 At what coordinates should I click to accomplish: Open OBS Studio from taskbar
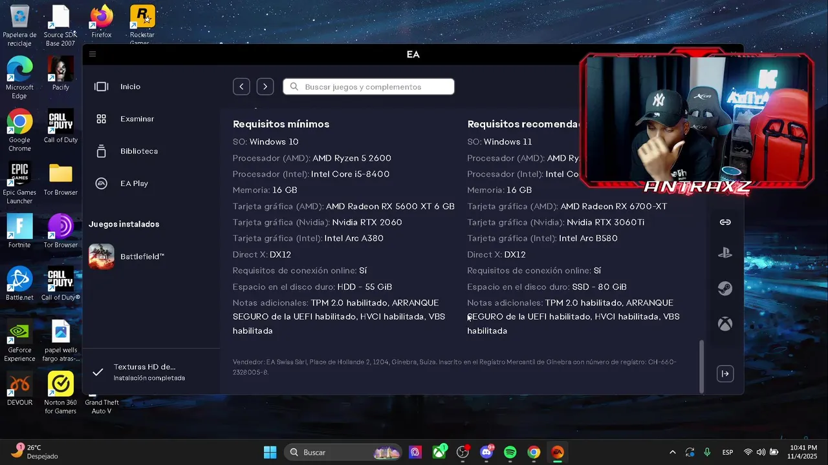(x=463, y=452)
